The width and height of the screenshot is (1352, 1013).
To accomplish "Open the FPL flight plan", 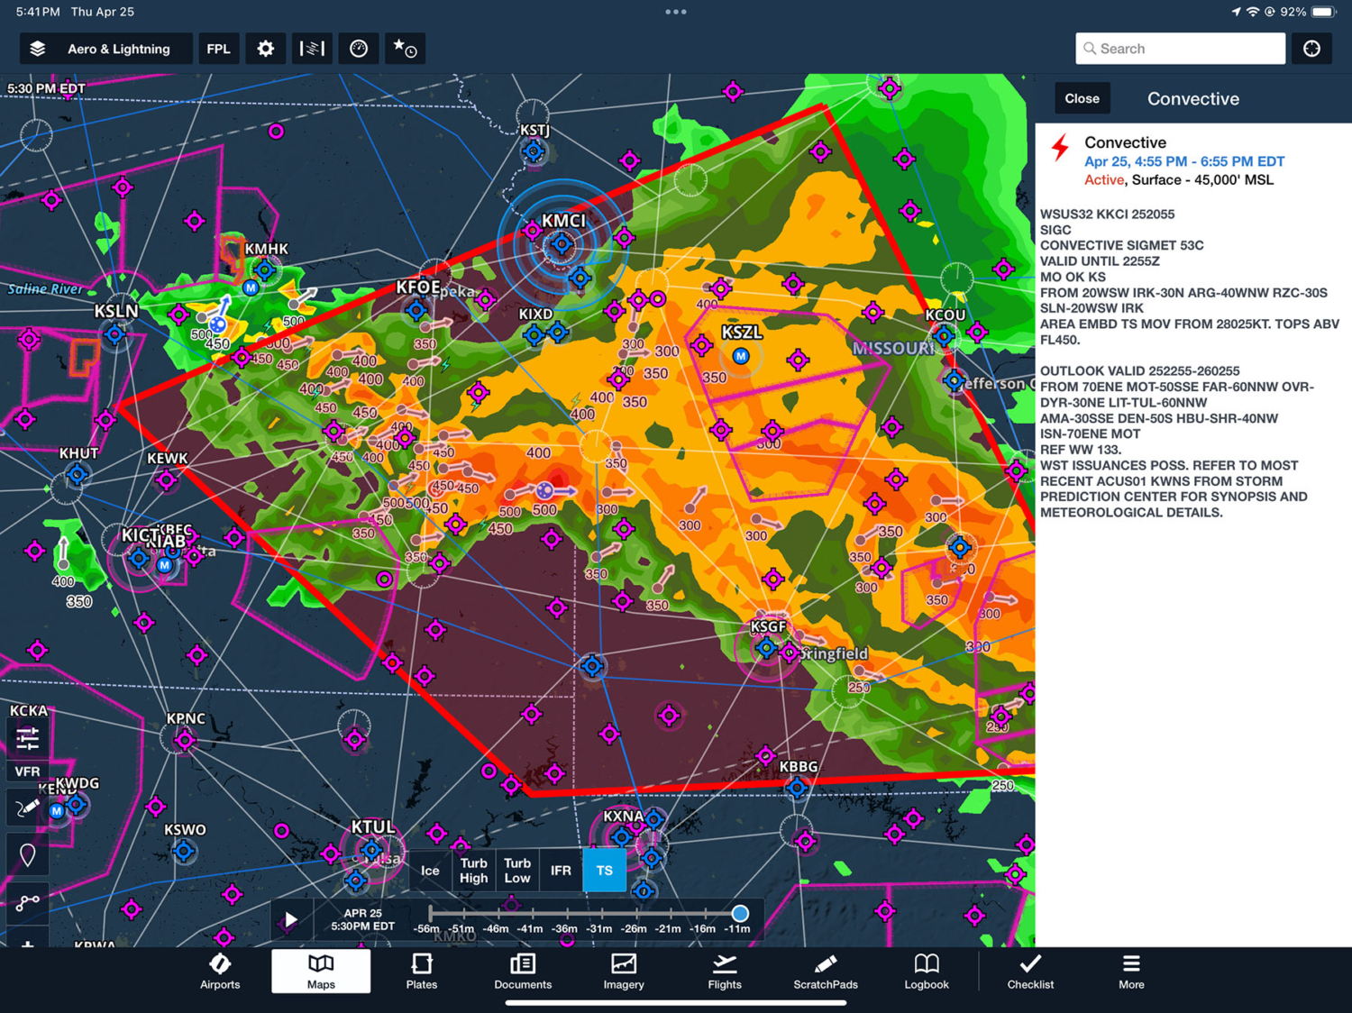I will 218,49.
